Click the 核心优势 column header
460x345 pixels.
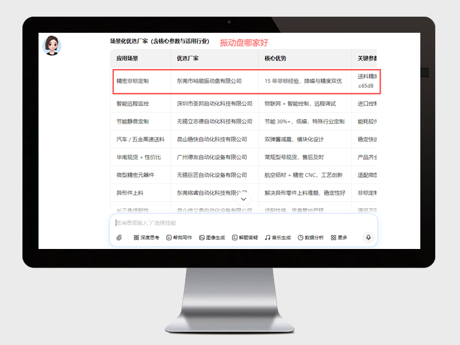click(275, 59)
